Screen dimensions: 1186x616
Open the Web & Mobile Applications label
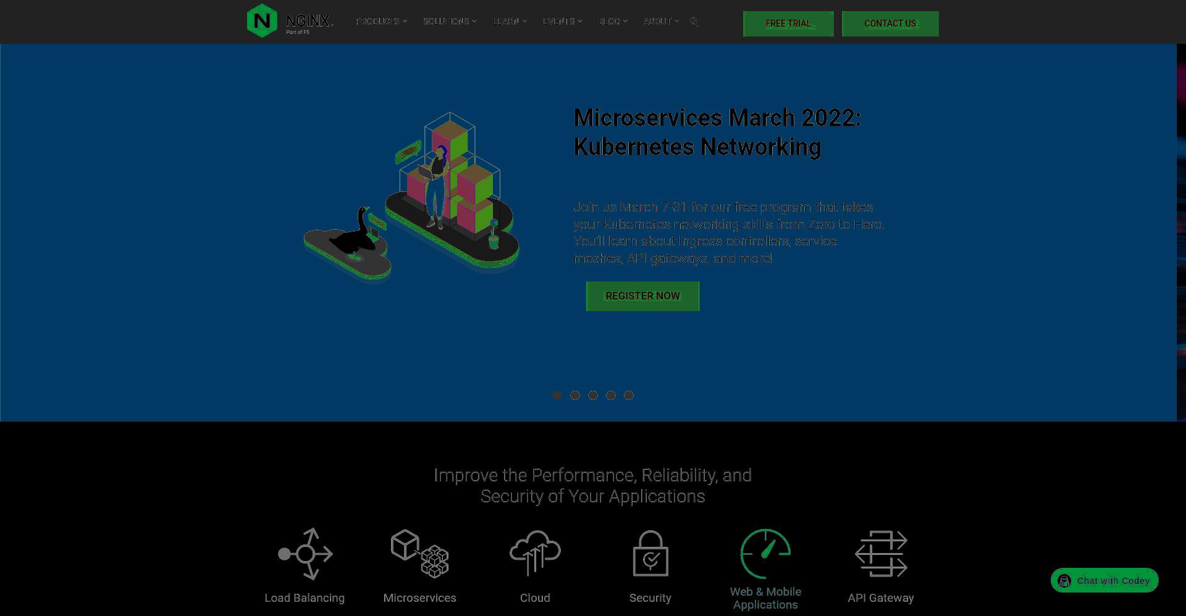[766, 598]
